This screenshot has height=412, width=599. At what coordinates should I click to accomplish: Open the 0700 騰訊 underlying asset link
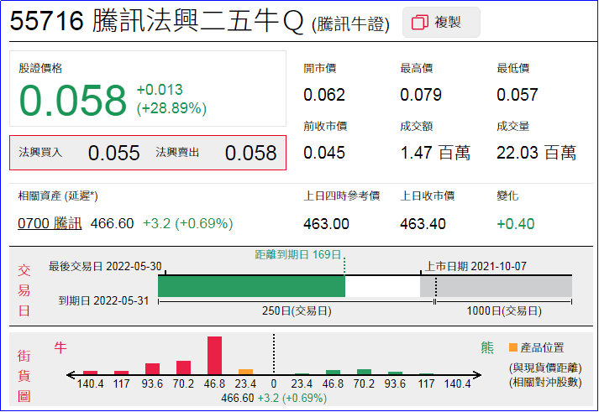pyautogui.click(x=50, y=223)
